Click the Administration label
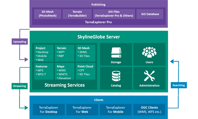The height and width of the screenshot is (119, 198). click(149, 86)
